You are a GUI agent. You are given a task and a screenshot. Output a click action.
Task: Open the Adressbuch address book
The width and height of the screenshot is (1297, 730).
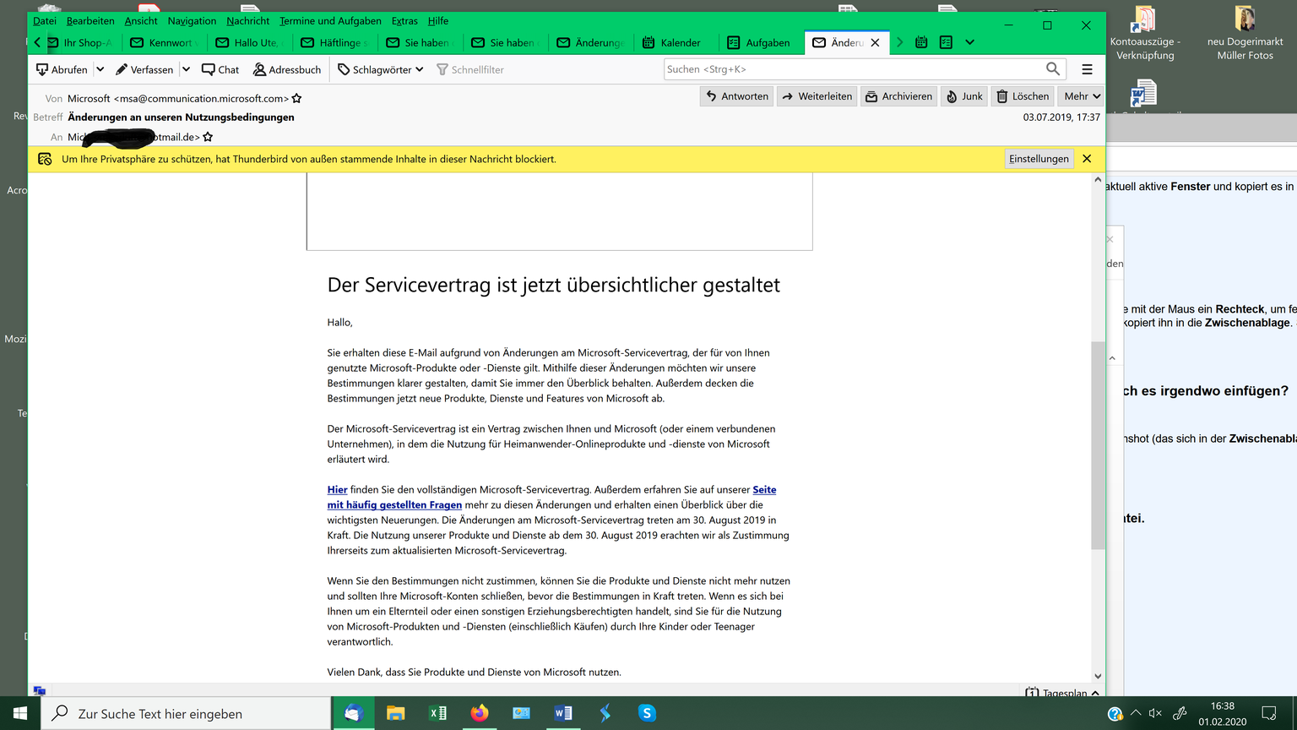(287, 69)
